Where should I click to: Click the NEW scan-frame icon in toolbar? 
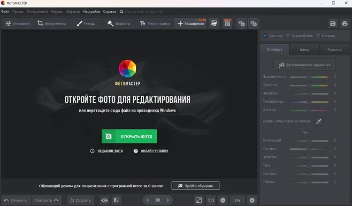coord(228,24)
